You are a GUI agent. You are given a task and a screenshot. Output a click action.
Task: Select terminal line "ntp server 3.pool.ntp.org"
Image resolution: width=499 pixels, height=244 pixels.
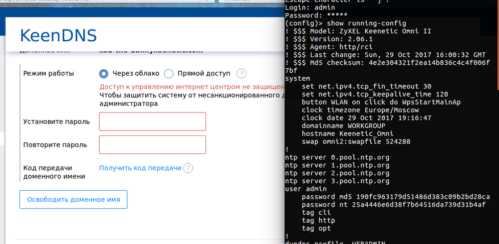[337, 181]
